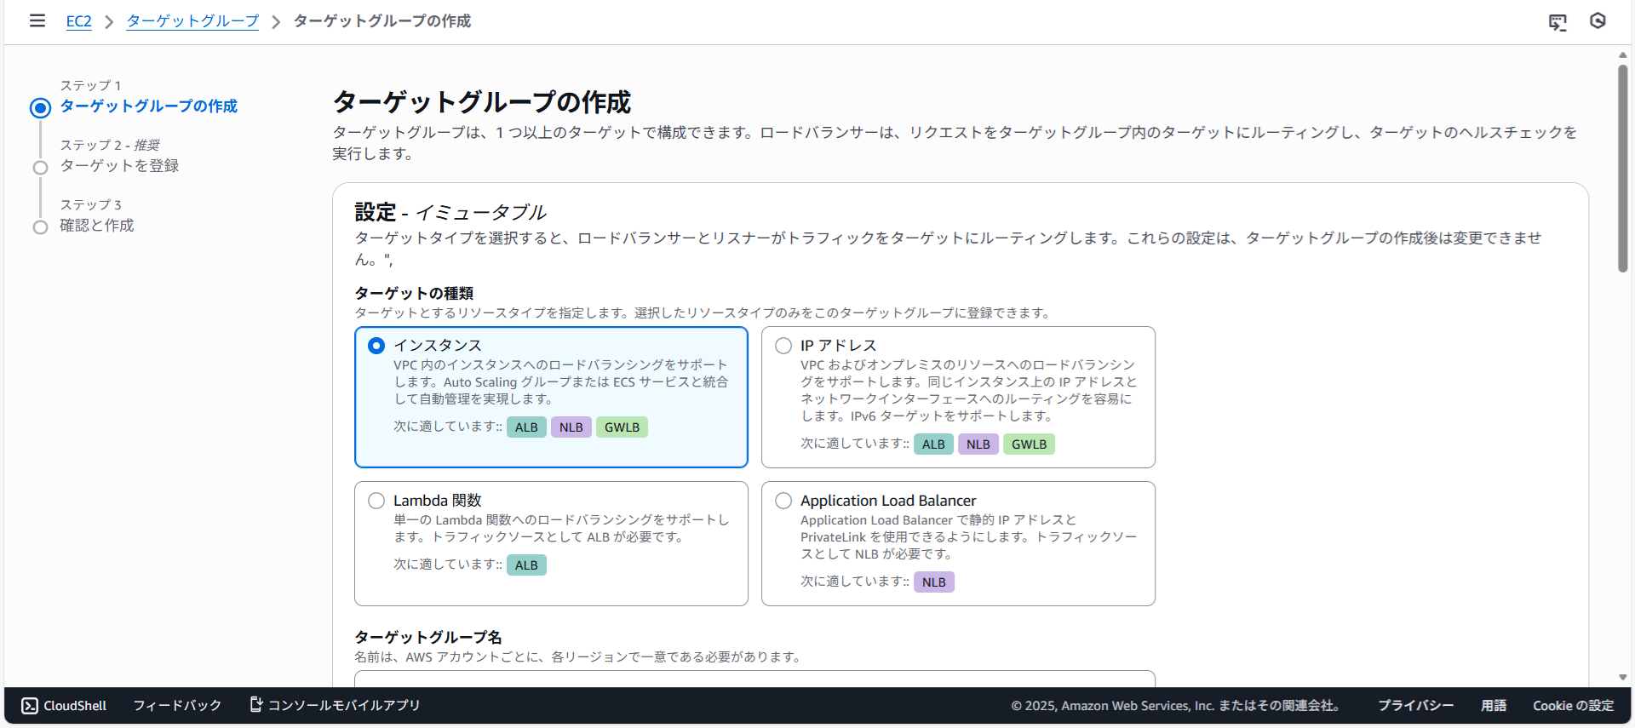This screenshot has height=728, width=1635.
Task: Click the CloudShell icon in top bar
Action: 1558,22
